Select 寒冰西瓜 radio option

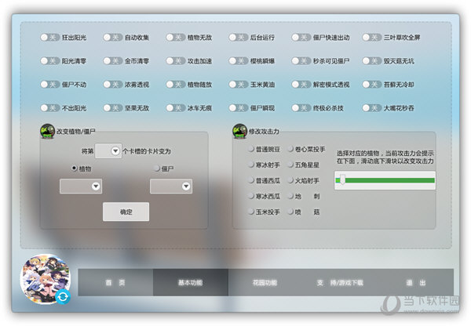(250, 196)
